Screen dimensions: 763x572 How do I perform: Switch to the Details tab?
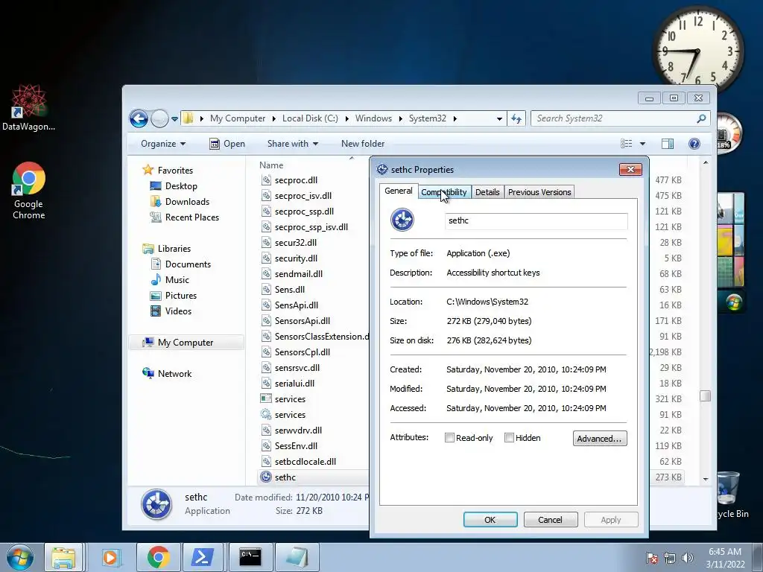[487, 192]
